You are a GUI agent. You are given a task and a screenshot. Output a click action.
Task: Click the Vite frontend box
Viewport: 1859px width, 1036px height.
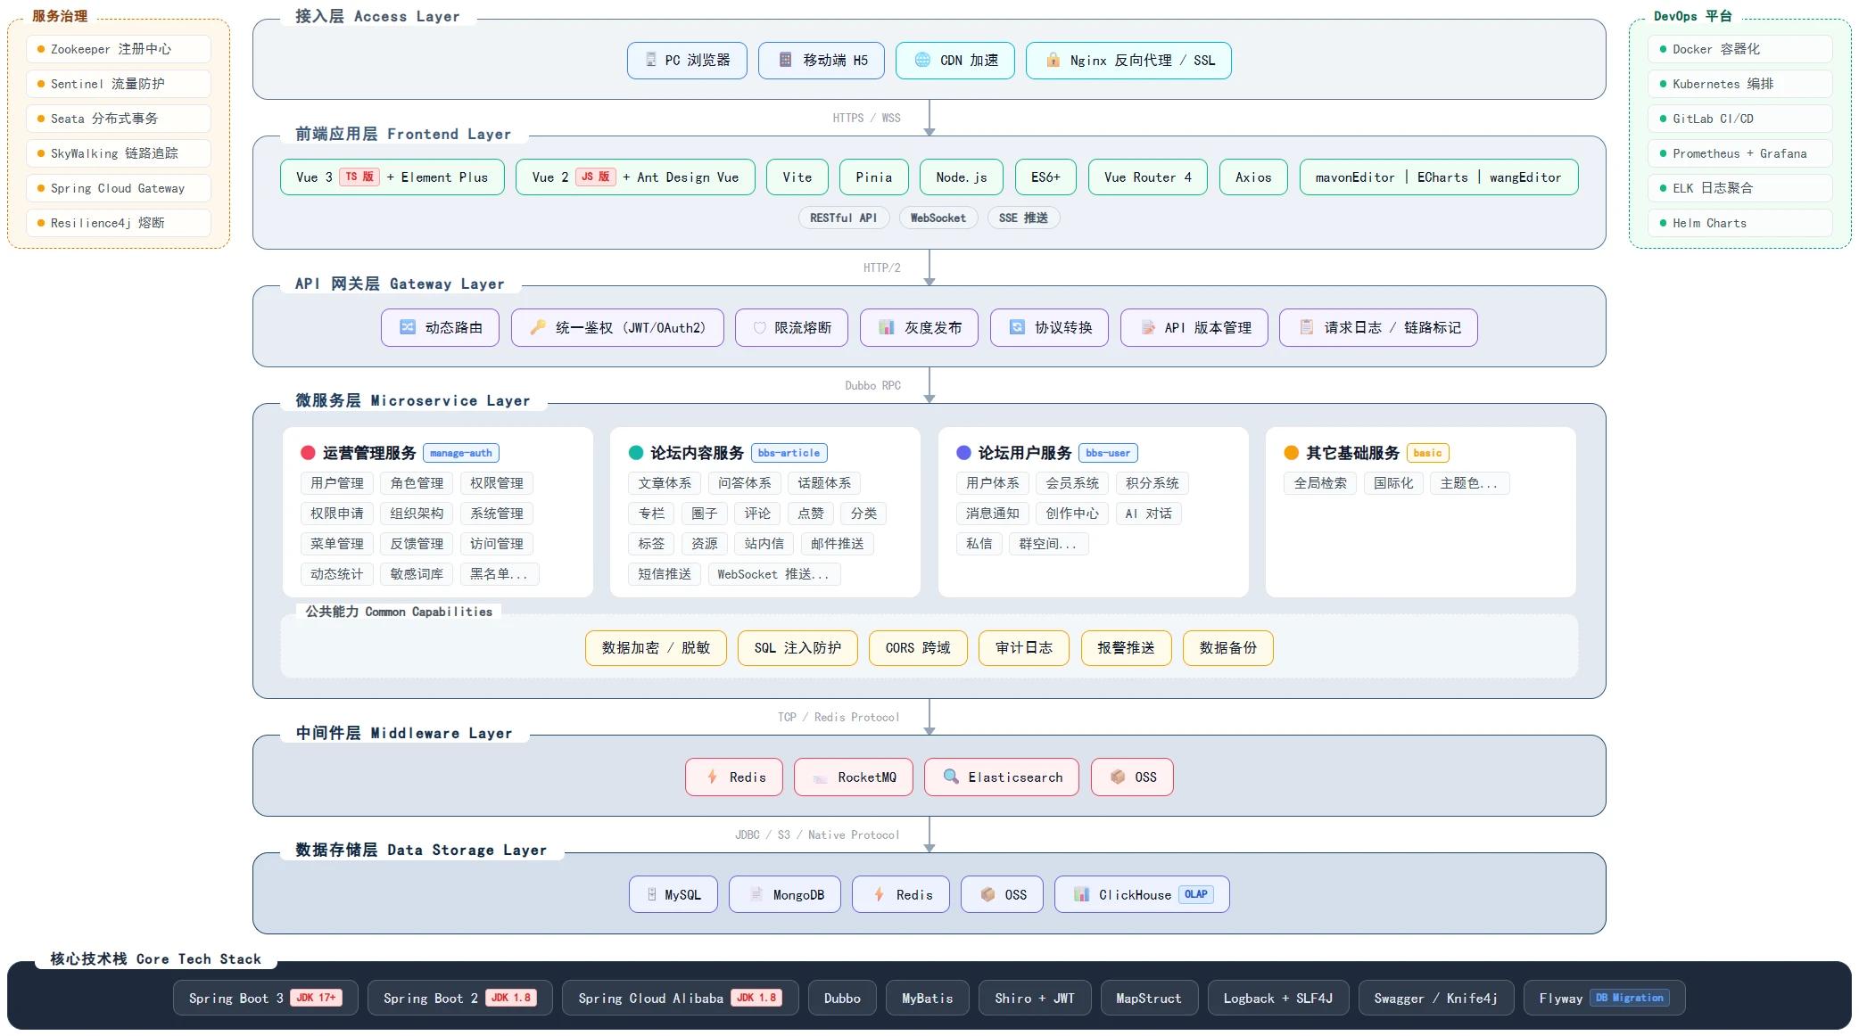(797, 177)
